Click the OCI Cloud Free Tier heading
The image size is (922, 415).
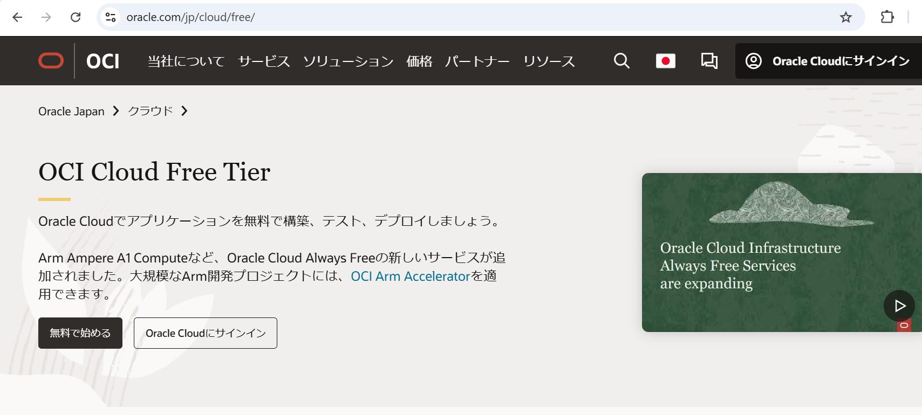154,172
